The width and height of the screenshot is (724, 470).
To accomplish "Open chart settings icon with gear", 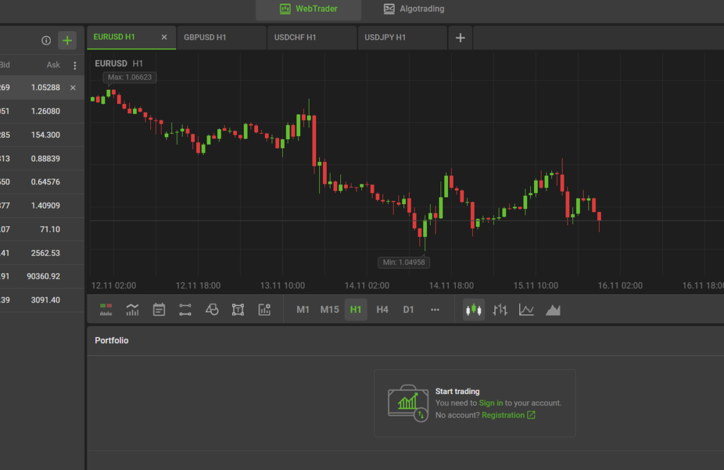I will (x=265, y=309).
